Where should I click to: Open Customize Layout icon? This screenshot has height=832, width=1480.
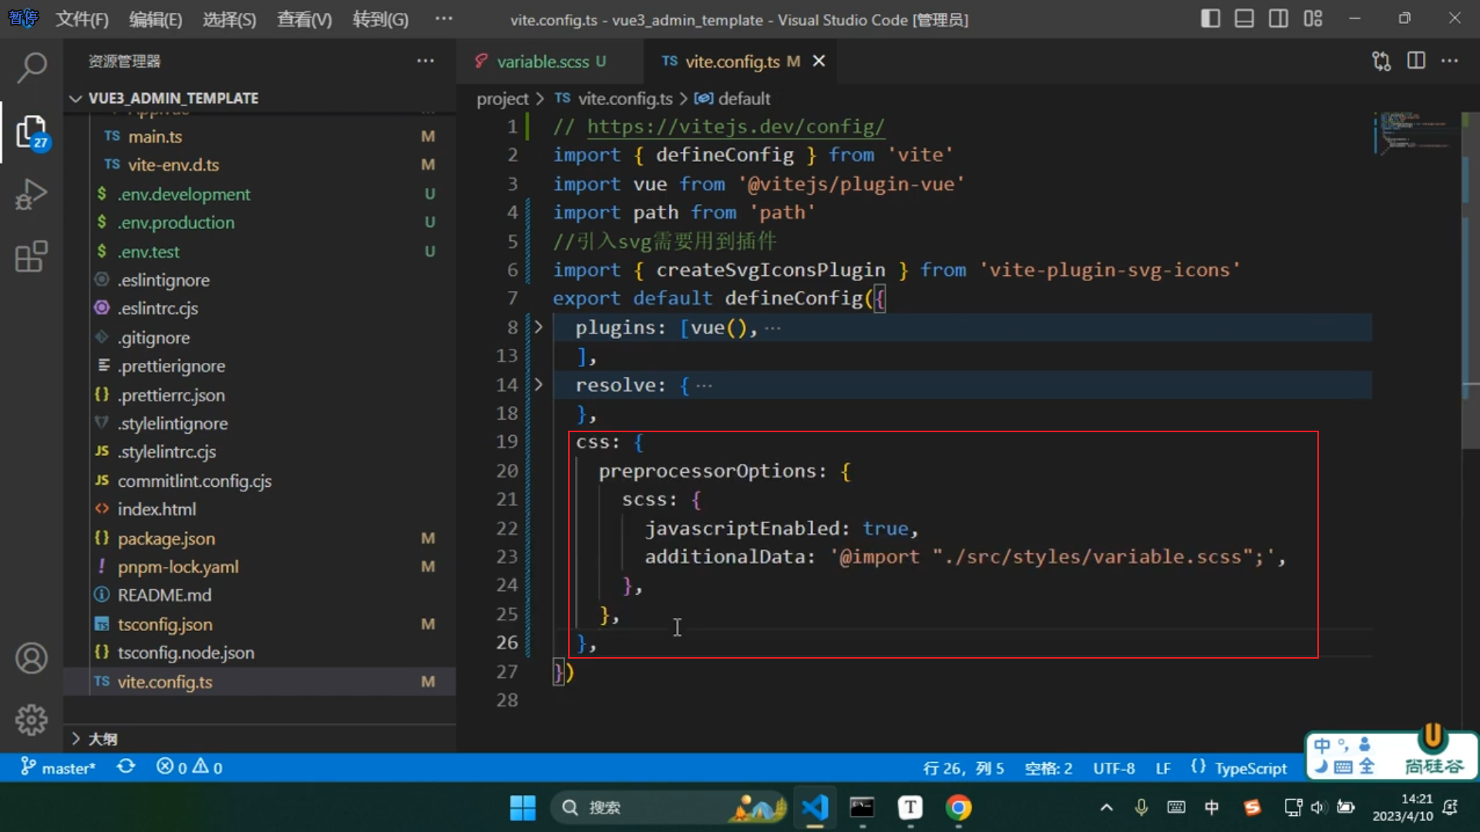click(x=1313, y=18)
